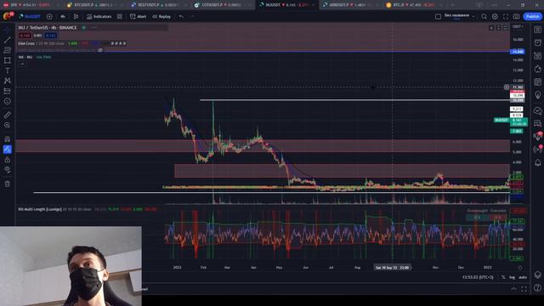
Task: Collapse the bottom panel with chevron
Action: pyautogui.click(x=513, y=289)
